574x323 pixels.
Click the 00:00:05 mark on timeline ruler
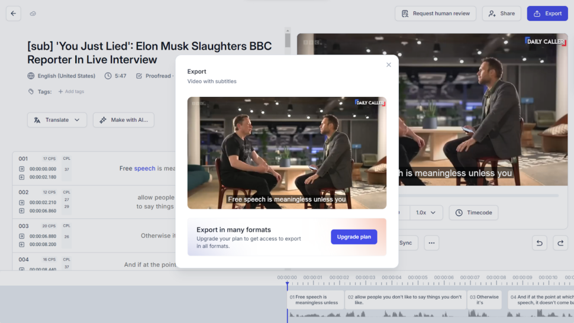tap(418, 277)
